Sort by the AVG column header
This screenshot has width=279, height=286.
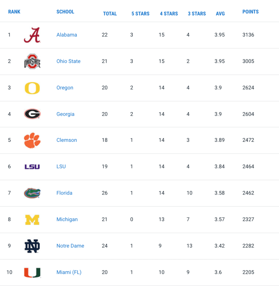pyautogui.click(x=220, y=13)
